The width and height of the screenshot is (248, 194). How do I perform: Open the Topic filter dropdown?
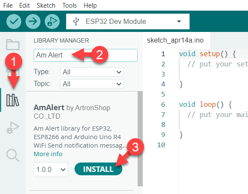click(x=92, y=84)
